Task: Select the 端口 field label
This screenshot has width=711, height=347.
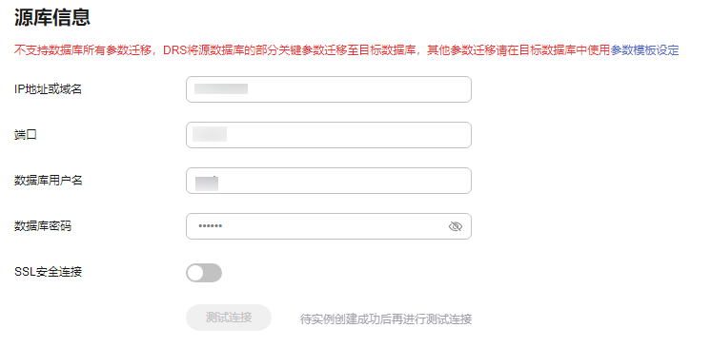Action: point(26,135)
